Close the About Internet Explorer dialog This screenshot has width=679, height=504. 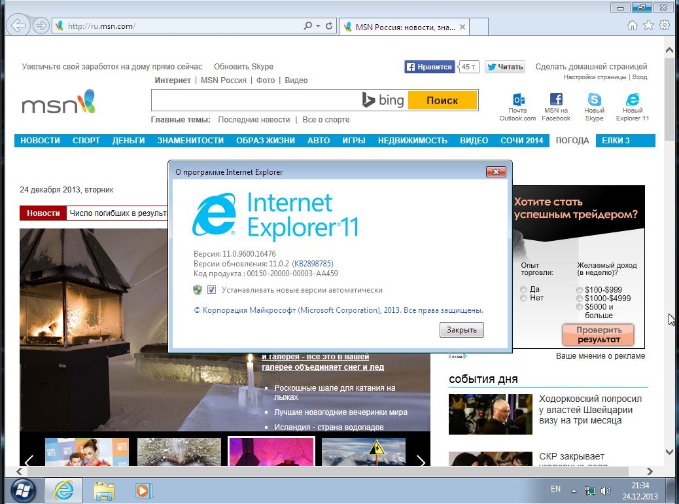click(496, 171)
